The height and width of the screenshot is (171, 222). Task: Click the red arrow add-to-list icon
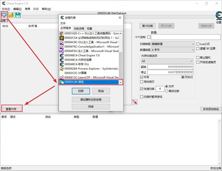[135, 102]
